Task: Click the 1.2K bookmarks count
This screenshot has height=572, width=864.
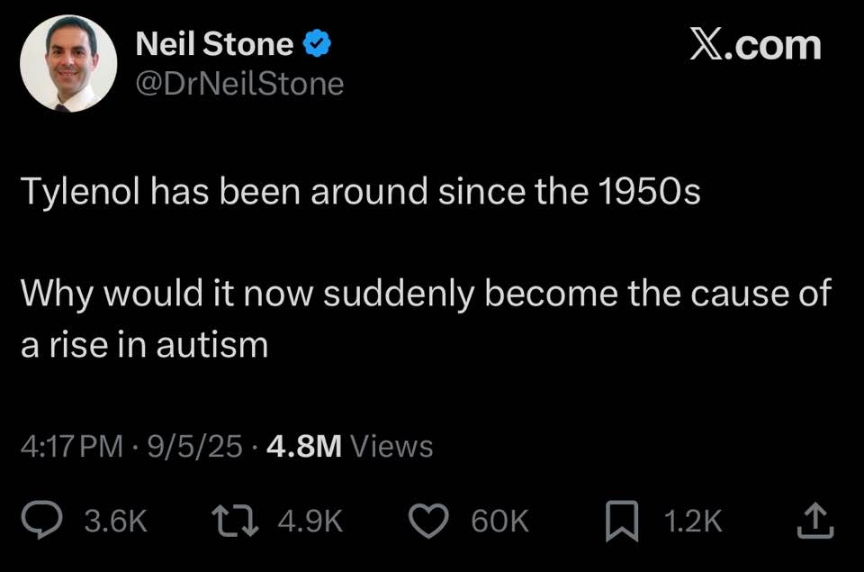Action: coord(692,520)
